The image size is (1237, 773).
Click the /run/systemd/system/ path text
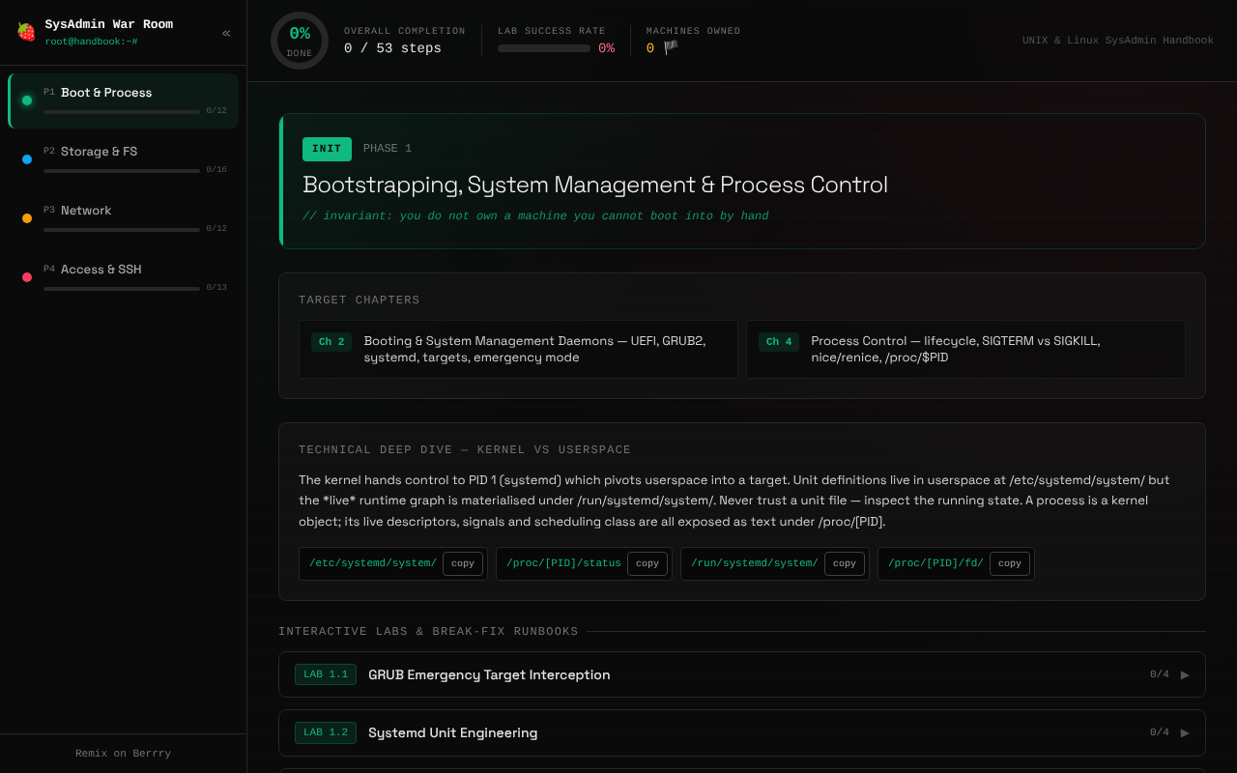pyautogui.click(x=755, y=563)
